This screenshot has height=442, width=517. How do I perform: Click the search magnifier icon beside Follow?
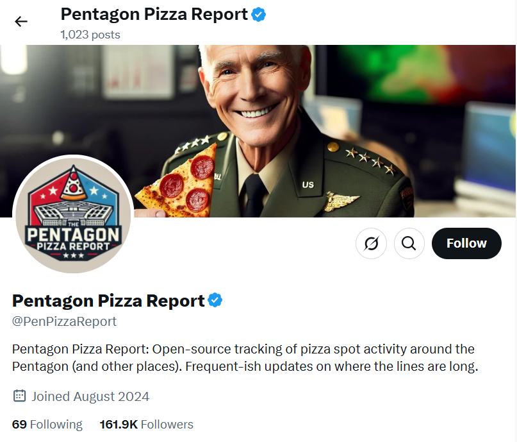click(x=409, y=243)
